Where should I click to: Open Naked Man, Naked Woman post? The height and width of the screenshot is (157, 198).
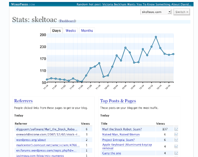click(121, 135)
